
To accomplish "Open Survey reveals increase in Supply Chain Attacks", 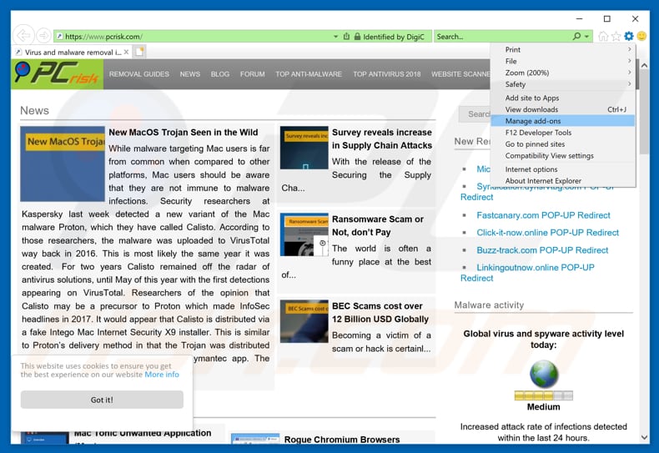I will coord(381,138).
